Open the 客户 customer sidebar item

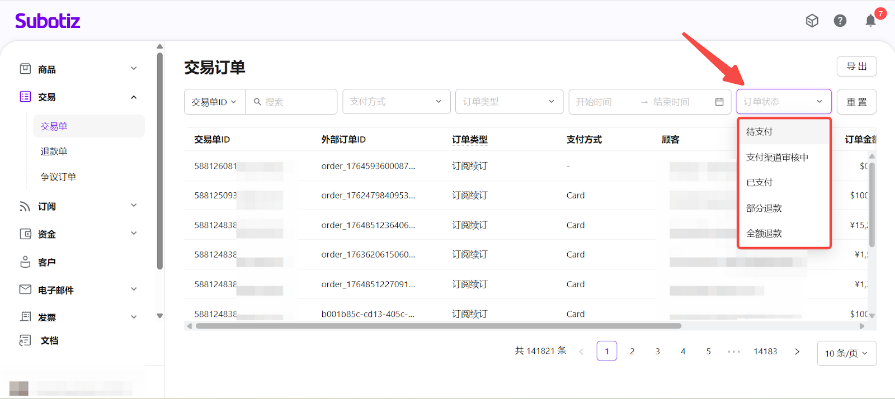(x=46, y=262)
